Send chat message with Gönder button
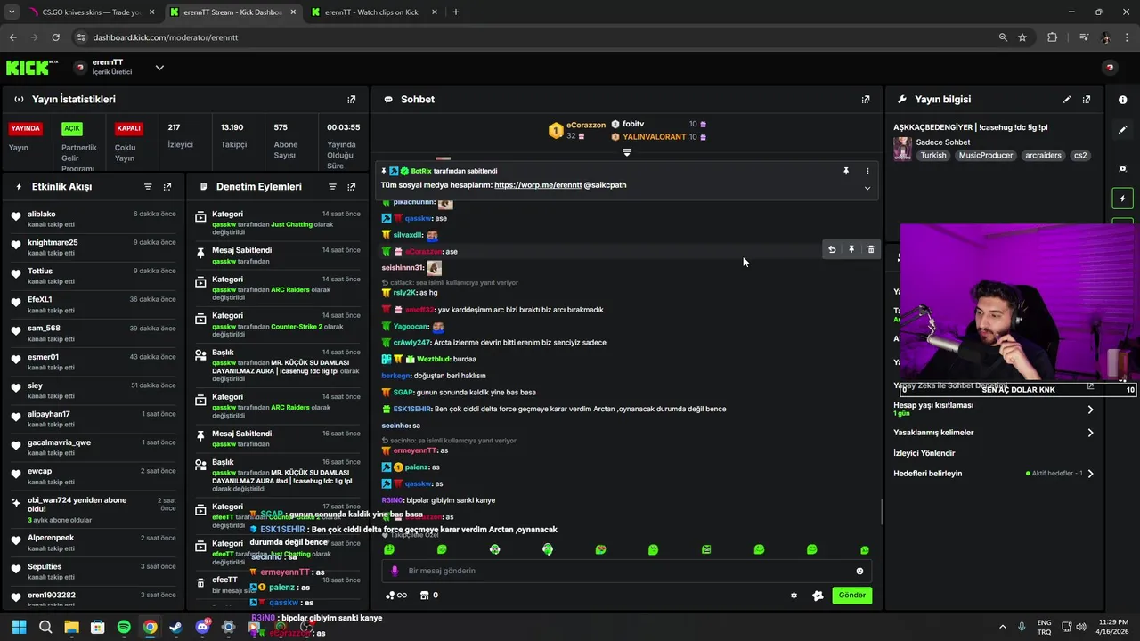 pos(852,596)
